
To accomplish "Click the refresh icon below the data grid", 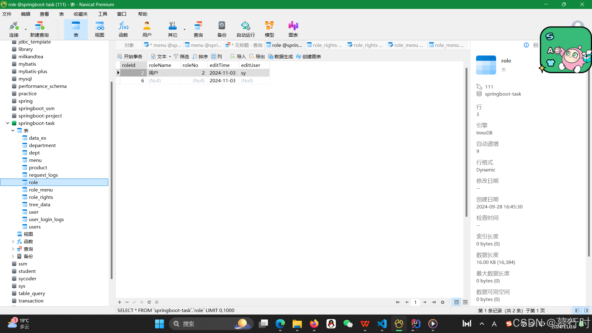I will pyautogui.click(x=149, y=302).
